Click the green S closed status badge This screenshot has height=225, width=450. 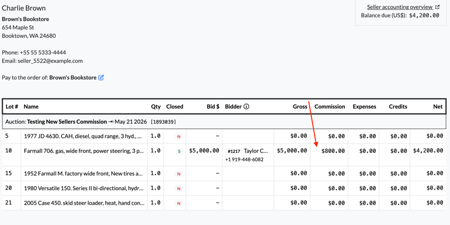click(179, 151)
